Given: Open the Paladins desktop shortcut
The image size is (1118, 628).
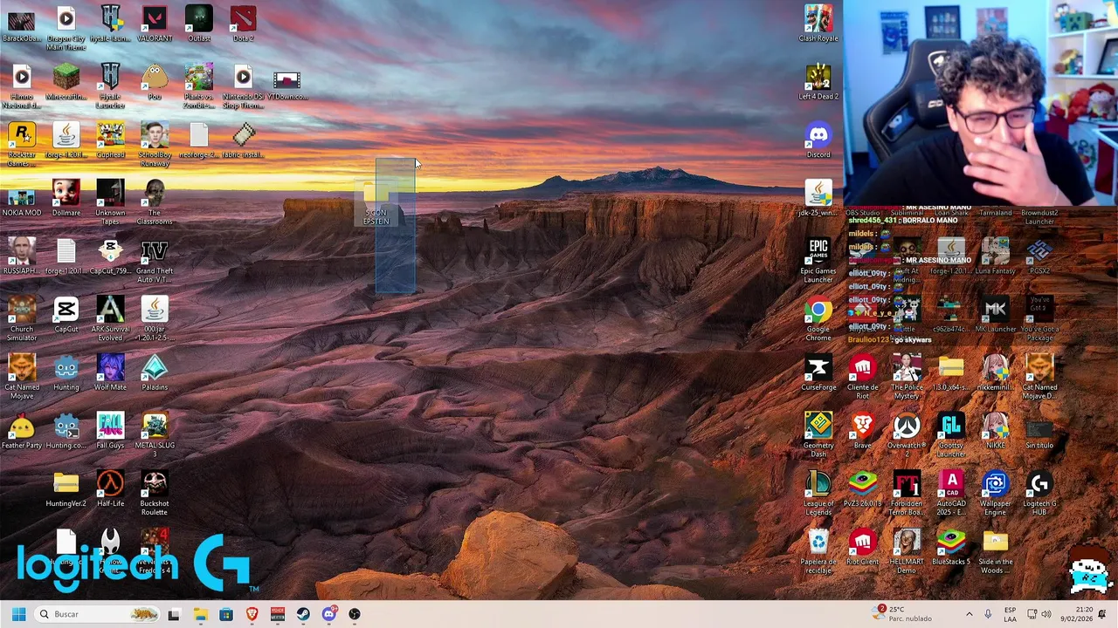Looking at the screenshot, I should pos(155,373).
